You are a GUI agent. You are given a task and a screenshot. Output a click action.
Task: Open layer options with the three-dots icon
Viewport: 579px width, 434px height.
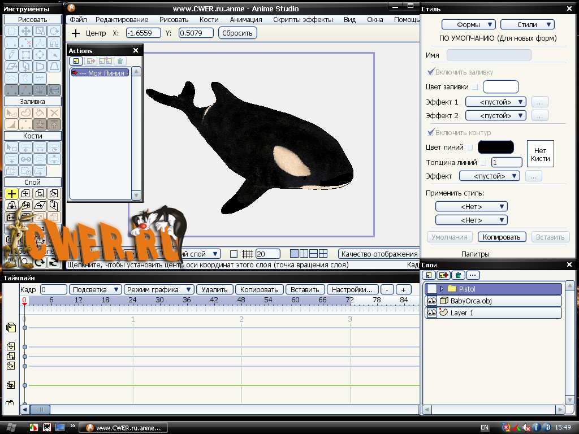tap(473, 275)
